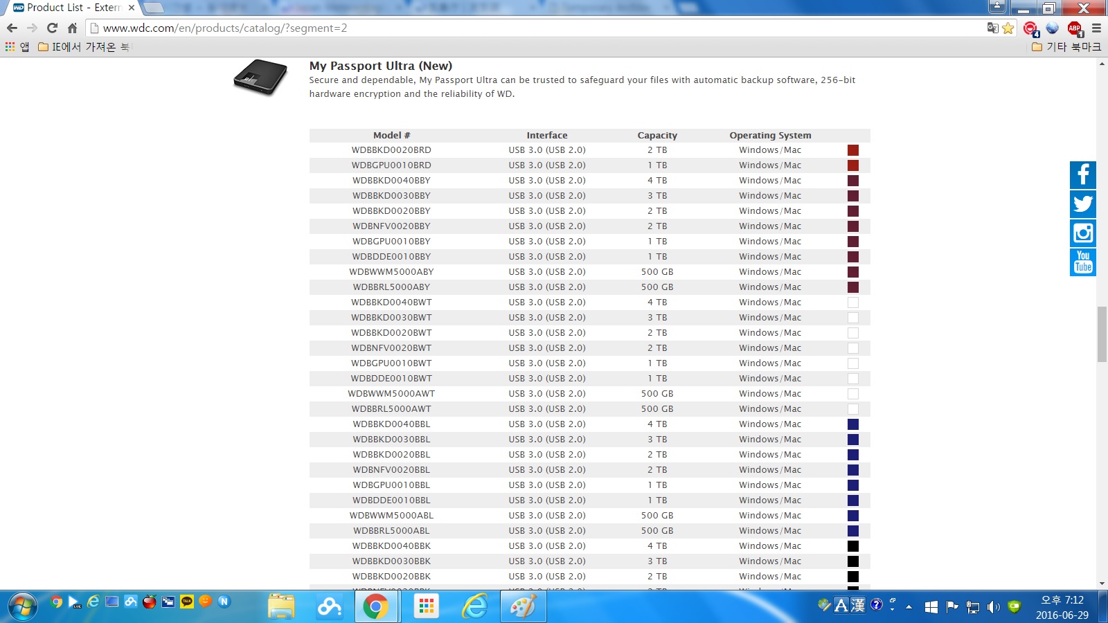This screenshot has height=623, width=1108.
Task: Expand the 'IE에서 가져온 북' bookmarks folder
Action: point(84,47)
